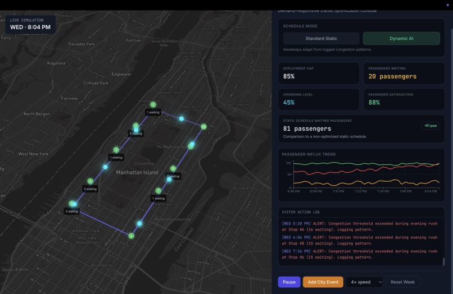453x294 pixels.
Task: Click the bus dot between stops 7 and 8
Action: (x=169, y=179)
